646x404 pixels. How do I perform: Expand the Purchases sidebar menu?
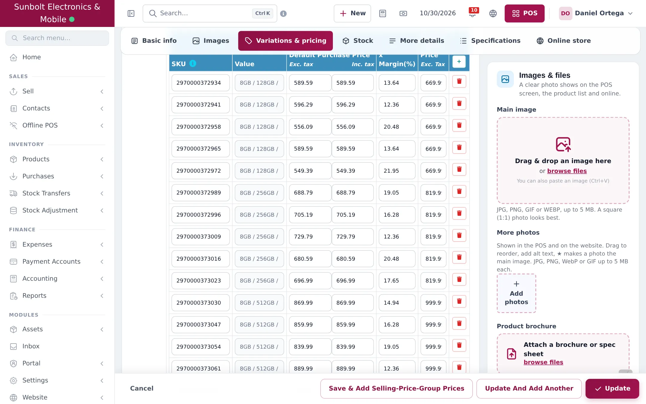pyautogui.click(x=57, y=176)
